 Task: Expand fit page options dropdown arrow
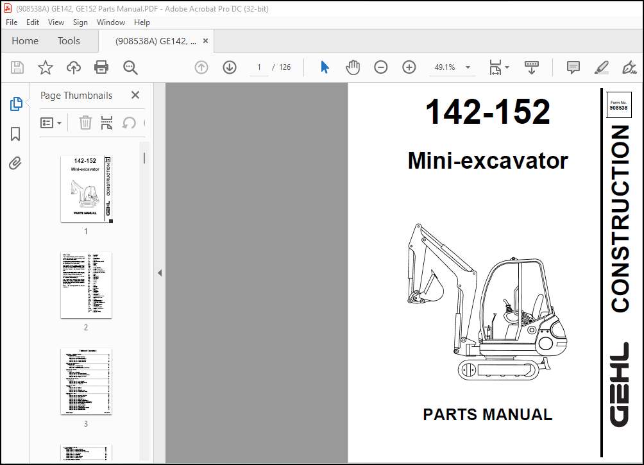507,67
